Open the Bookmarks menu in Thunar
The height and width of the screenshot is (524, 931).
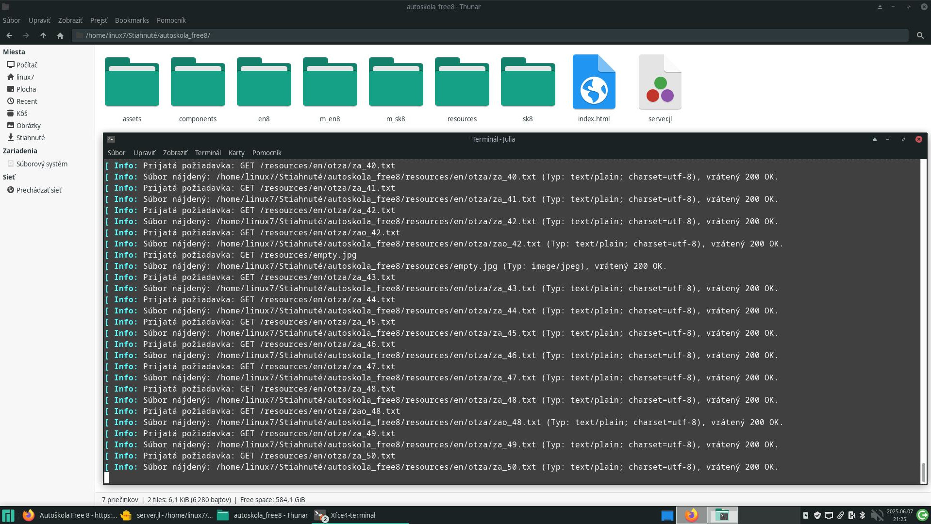point(132,20)
